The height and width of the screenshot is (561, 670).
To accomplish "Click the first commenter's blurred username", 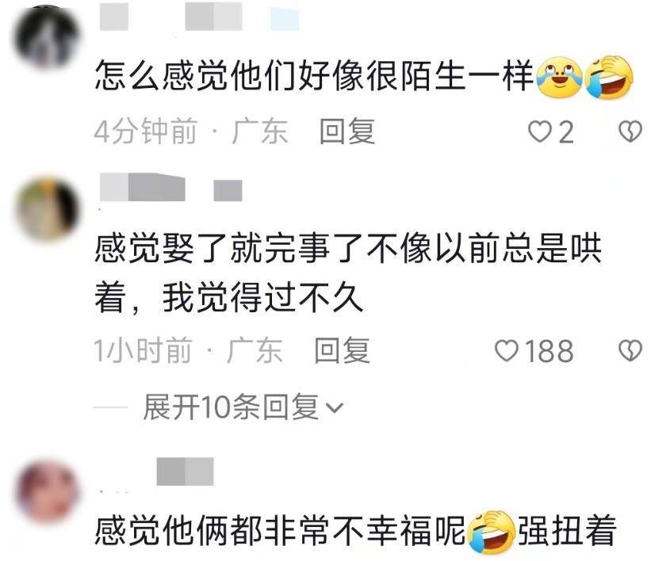I will (x=199, y=17).
